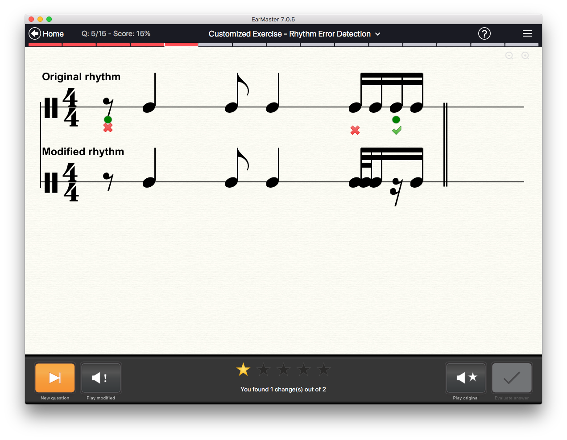Close the EarMaster window with the red button

click(x=31, y=19)
